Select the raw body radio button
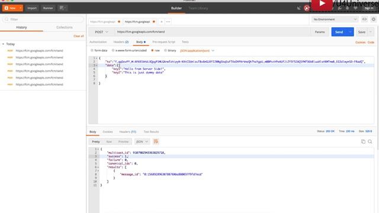The height and width of the screenshot is (213, 379). [x=152, y=50]
